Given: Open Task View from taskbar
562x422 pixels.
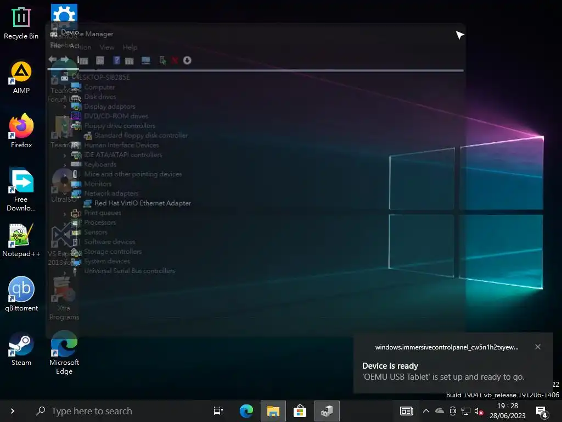Looking at the screenshot, I should [x=218, y=411].
